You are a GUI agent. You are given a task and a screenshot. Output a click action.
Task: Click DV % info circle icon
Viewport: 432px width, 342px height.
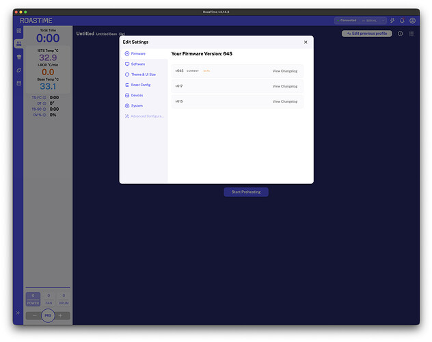(44, 115)
